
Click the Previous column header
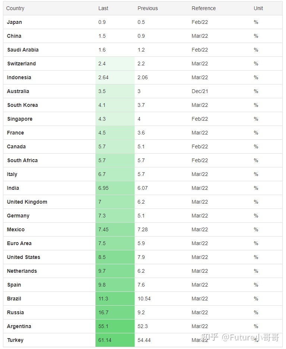pos(148,8)
